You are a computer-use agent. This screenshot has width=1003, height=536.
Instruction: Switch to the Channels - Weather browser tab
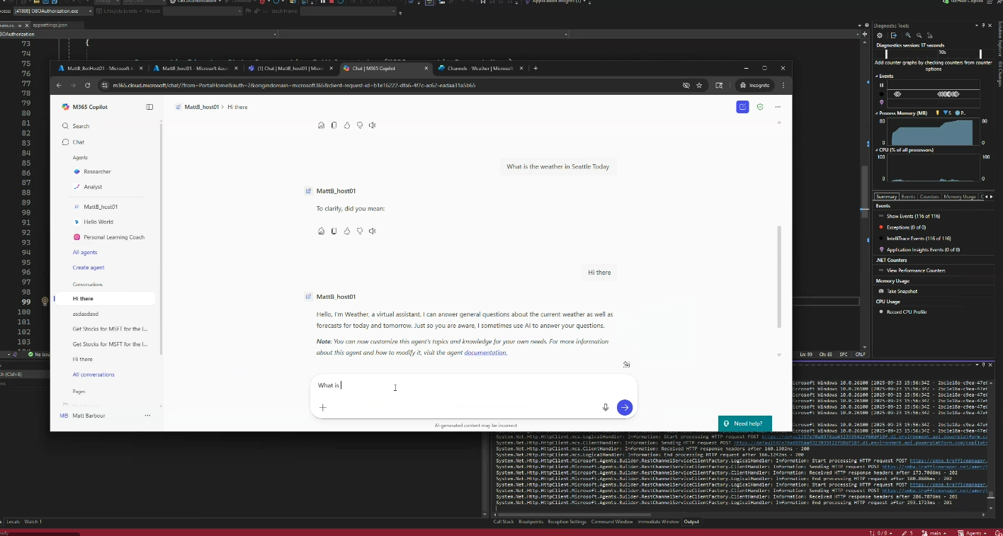[x=480, y=68]
